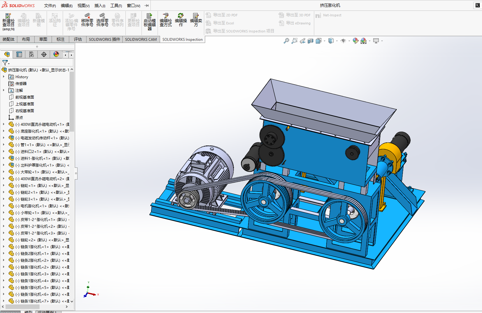482x313 pixels.
Task: Expand 400W直流永磁电动机<1> component node
Action: pos(4,124)
